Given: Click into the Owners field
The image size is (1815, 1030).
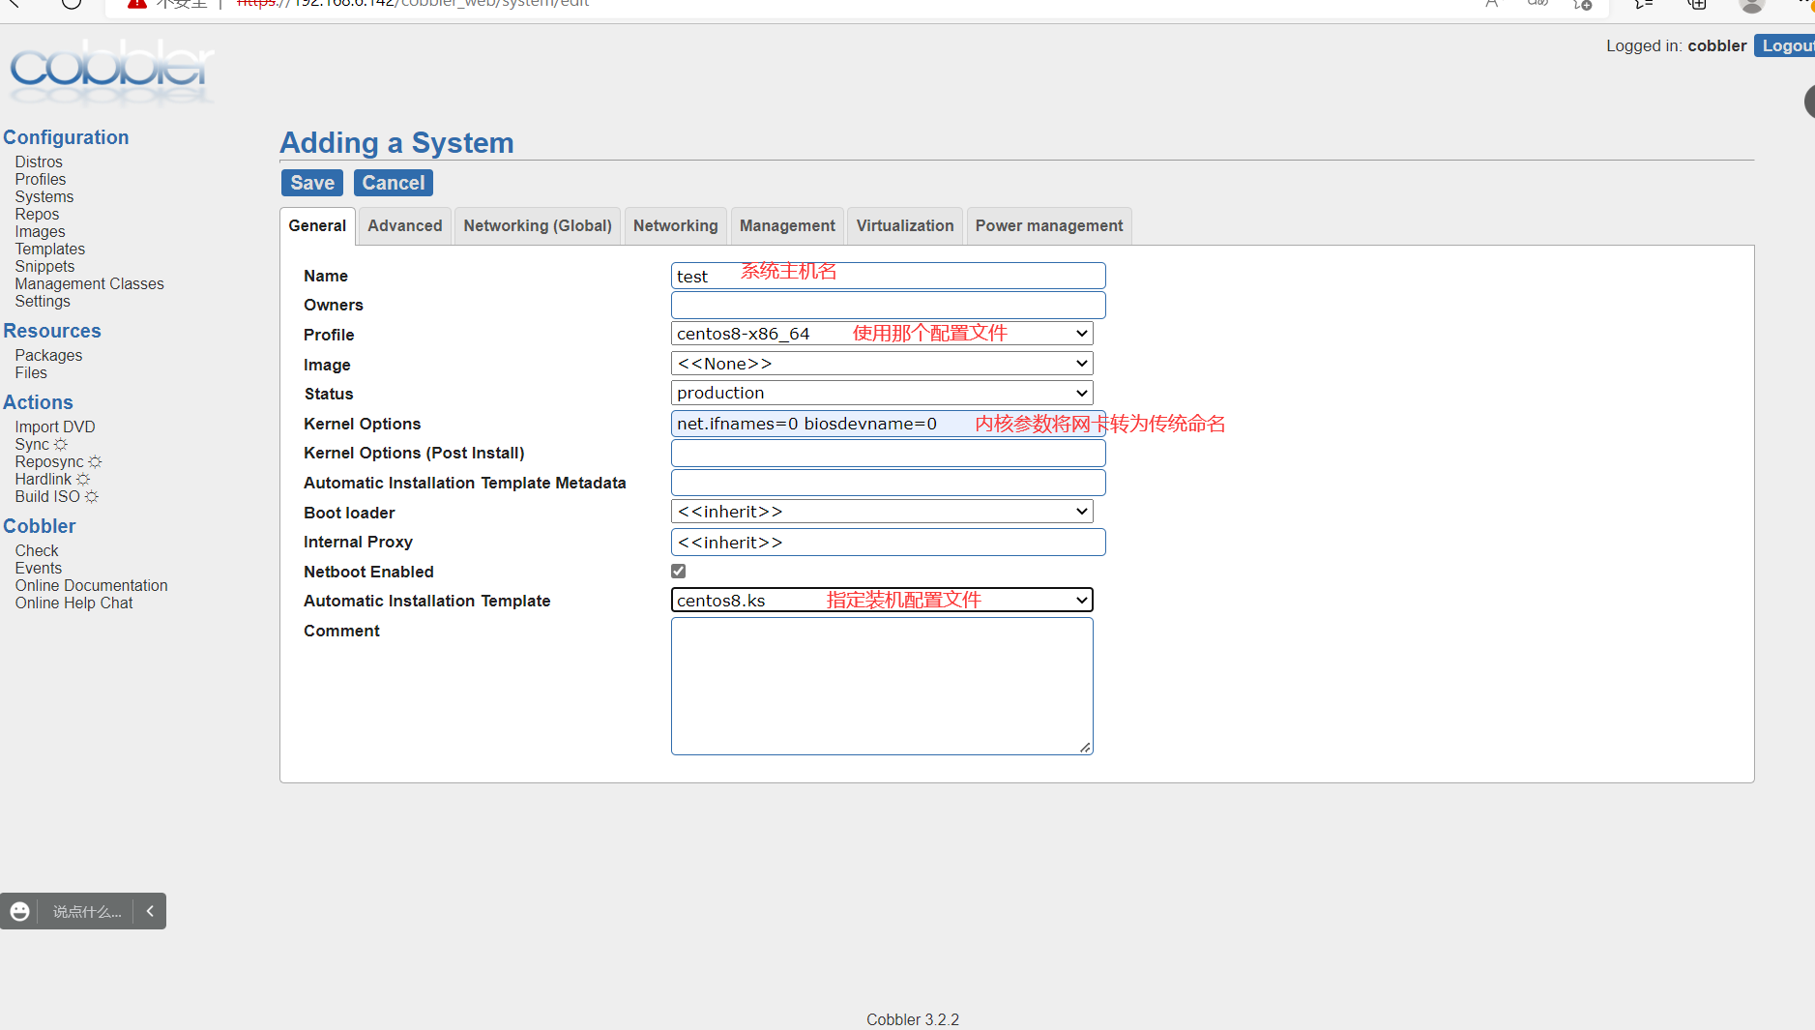Looking at the screenshot, I should point(889,305).
